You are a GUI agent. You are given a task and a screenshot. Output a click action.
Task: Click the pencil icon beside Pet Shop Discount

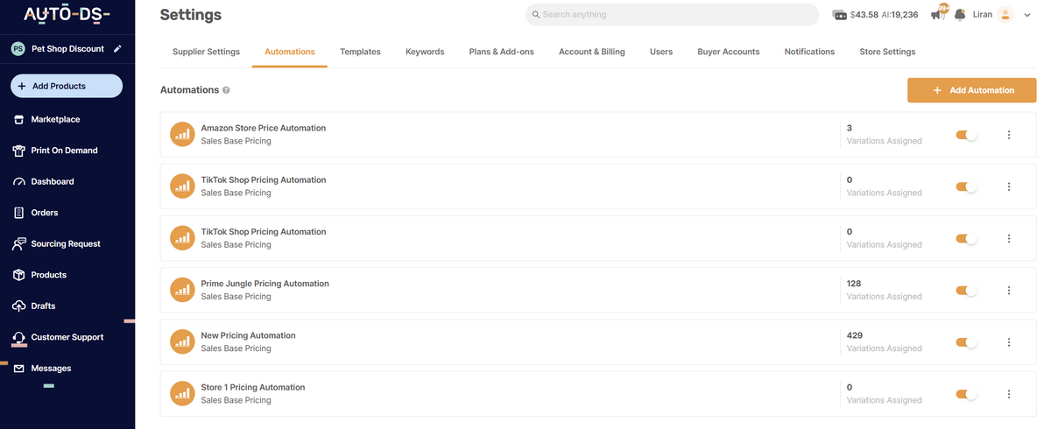pos(117,49)
